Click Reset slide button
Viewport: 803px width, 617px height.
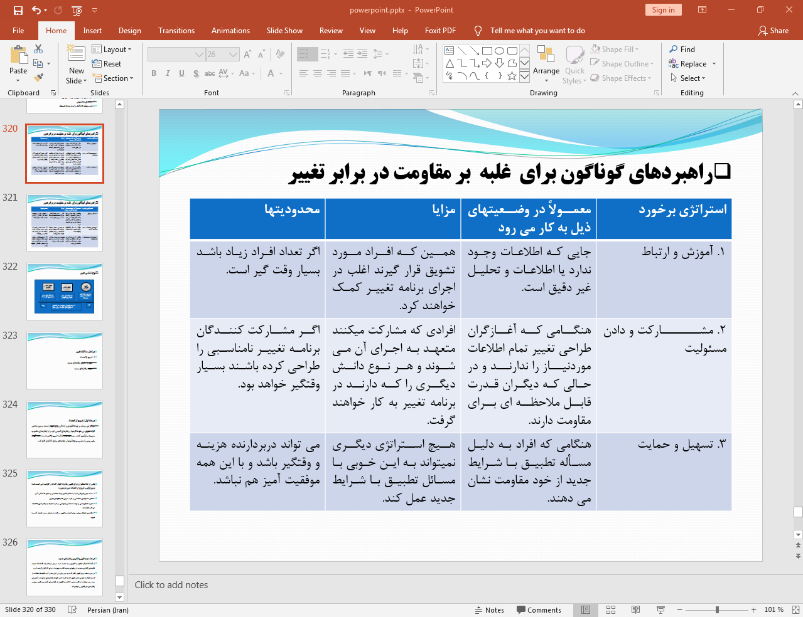107,64
